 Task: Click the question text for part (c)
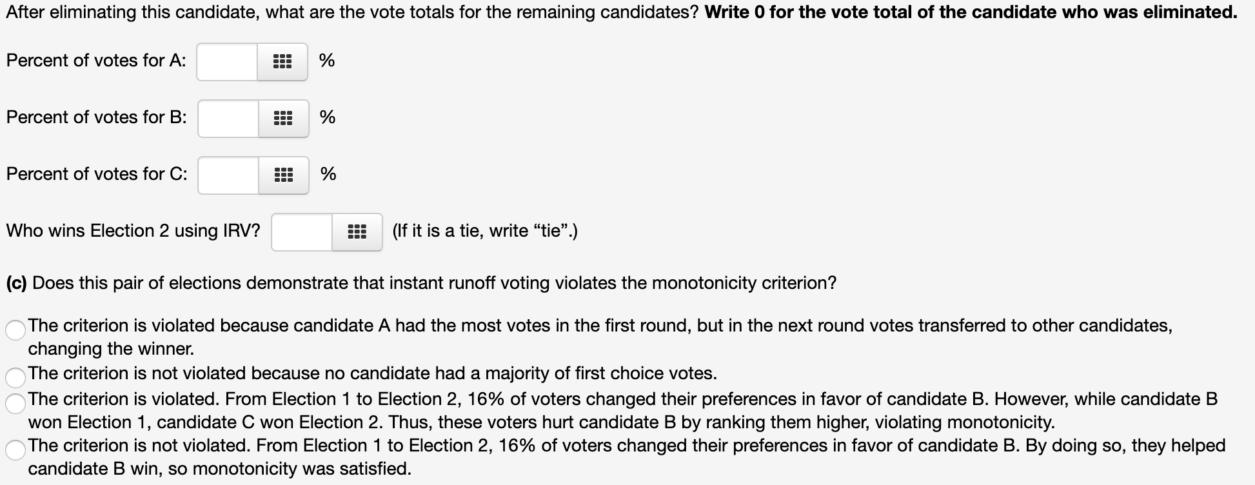point(419,282)
